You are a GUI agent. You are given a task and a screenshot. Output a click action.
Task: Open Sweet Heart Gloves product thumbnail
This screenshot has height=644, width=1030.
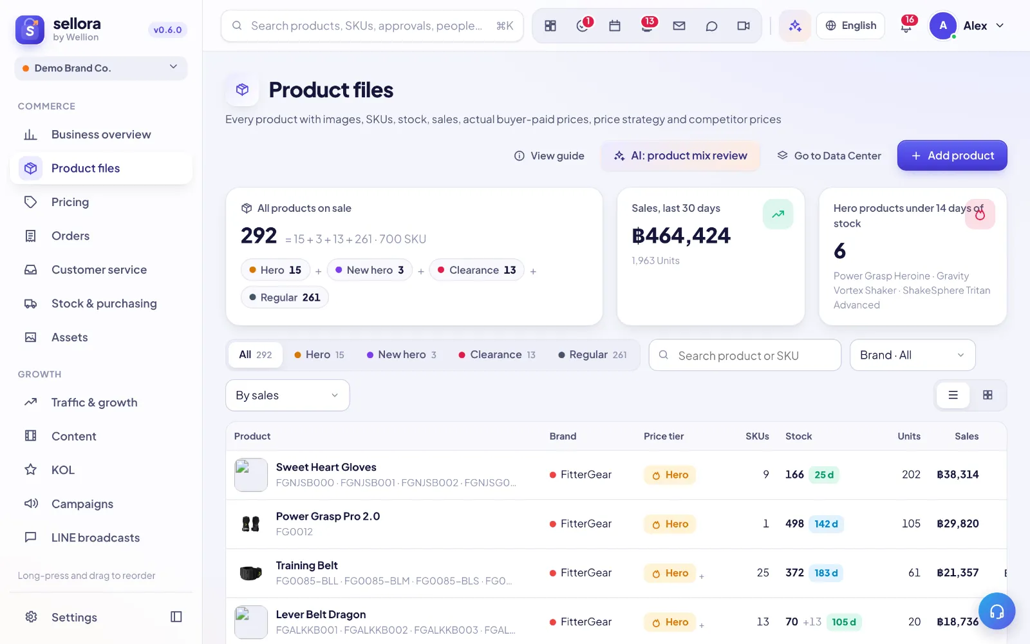pyautogui.click(x=251, y=475)
